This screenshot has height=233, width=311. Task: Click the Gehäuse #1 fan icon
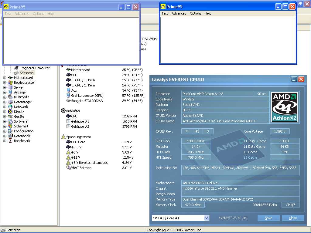coord(68,121)
